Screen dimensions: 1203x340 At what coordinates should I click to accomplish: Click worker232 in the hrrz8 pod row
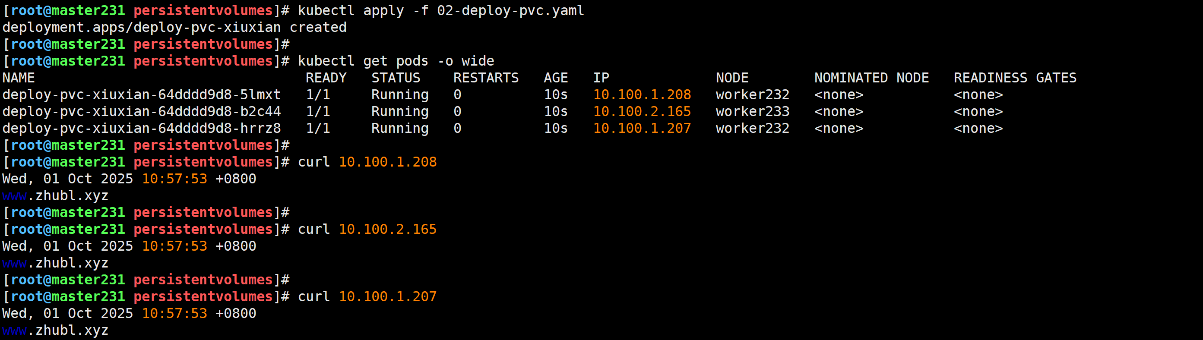[753, 128]
